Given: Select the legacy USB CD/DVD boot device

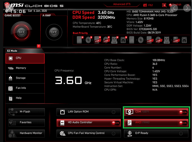Looking at the screenshot, I should [x=158, y=40].
